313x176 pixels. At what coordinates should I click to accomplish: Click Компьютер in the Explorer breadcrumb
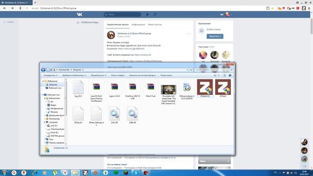click(64, 70)
